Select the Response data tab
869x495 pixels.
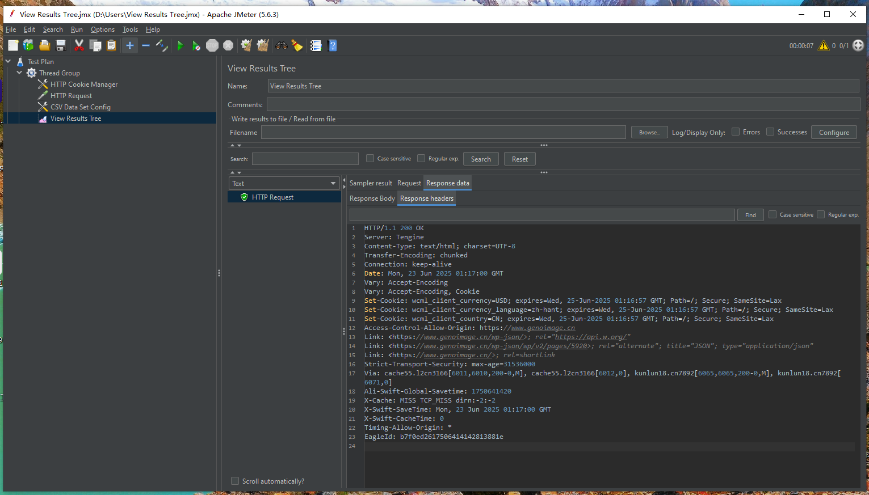(448, 183)
